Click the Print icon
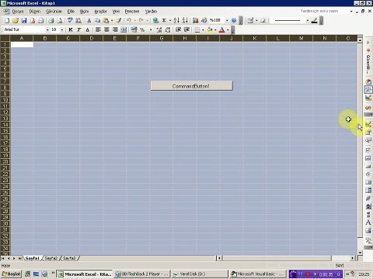 tap(51, 20)
